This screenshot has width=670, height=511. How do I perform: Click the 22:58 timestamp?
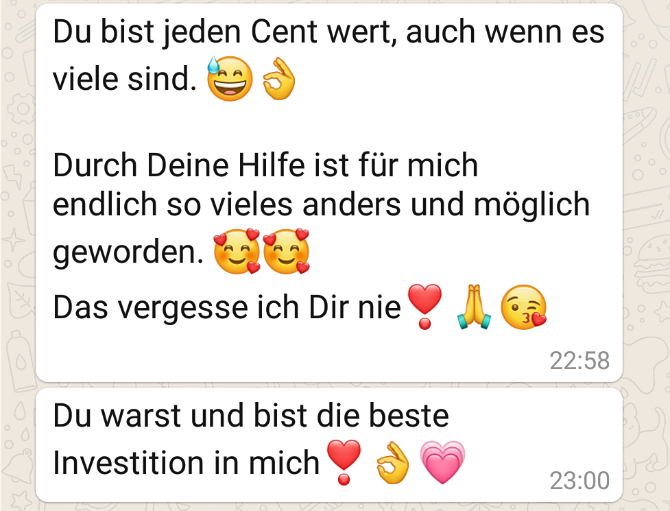click(x=579, y=361)
